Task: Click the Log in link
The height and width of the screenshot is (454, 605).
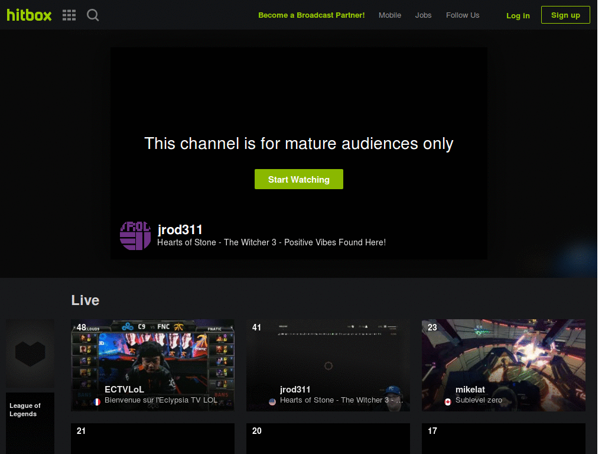Action: pos(518,16)
